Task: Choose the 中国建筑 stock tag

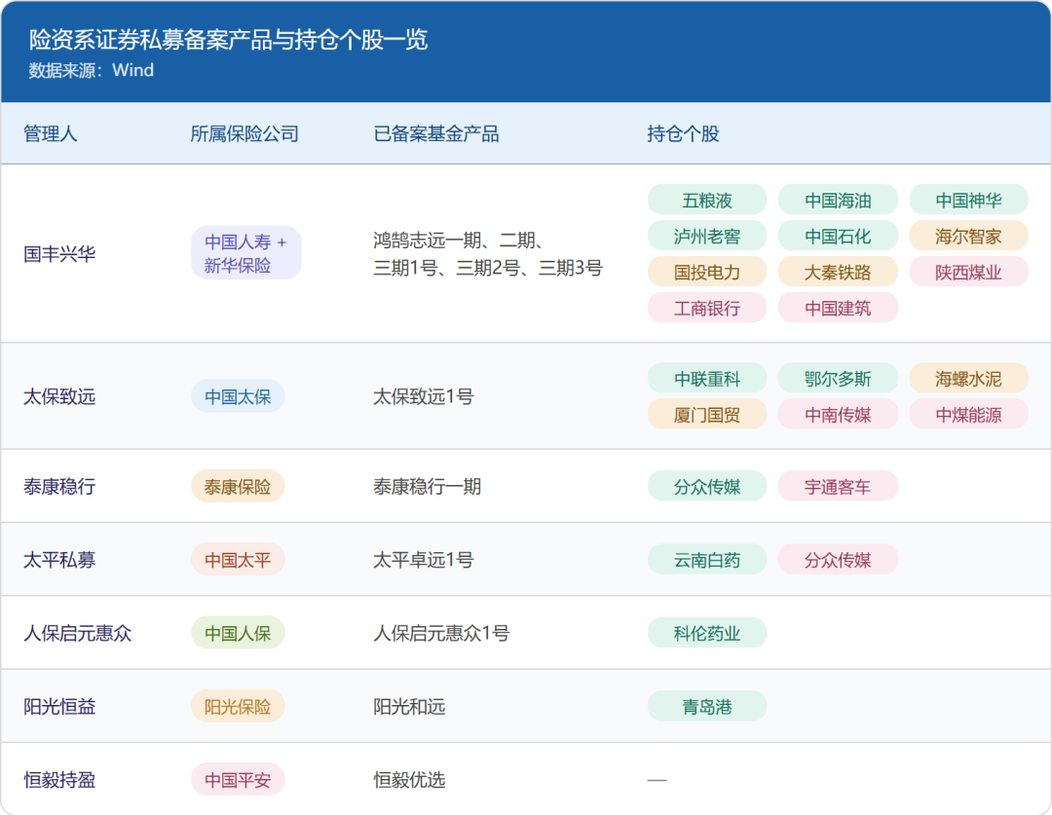Action: (x=838, y=308)
